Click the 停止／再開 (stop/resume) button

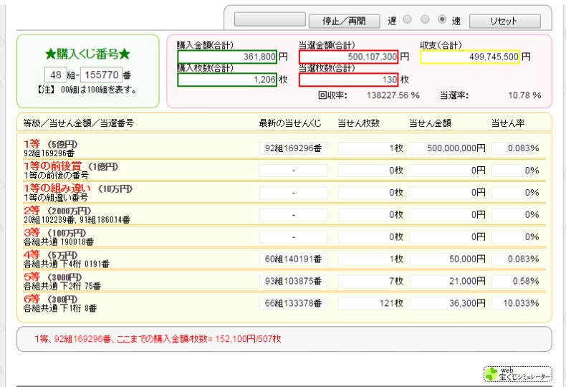point(345,21)
